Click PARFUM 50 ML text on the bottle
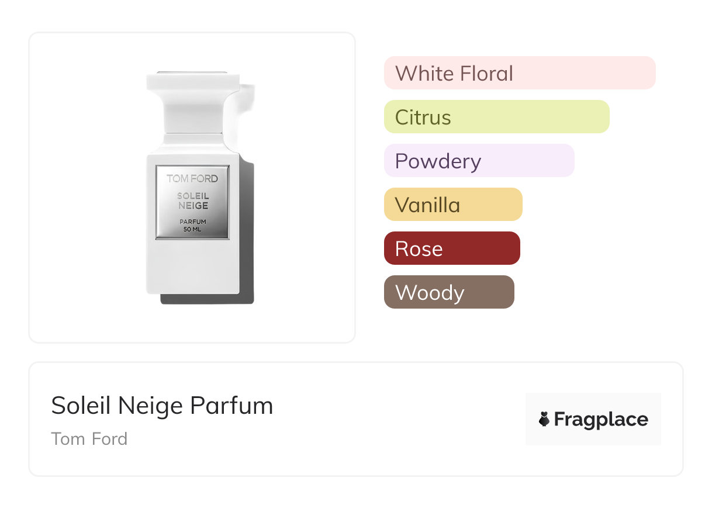Image resolution: width=712 pixels, height=505 pixels. coord(192,225)
